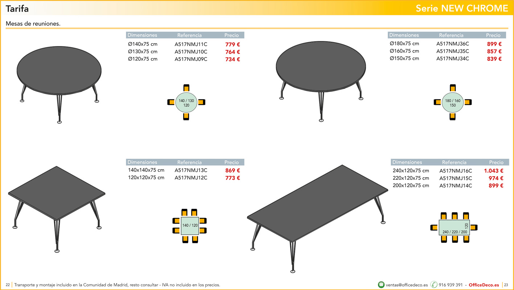
Task: Click the transport and IVA footer note
Action: coord(117,285)
